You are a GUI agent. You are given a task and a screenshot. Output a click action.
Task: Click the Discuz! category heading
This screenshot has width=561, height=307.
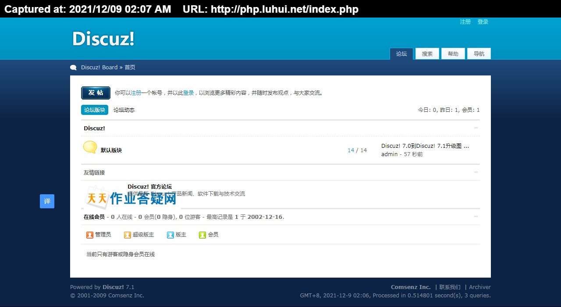click(x=94, y=129)
